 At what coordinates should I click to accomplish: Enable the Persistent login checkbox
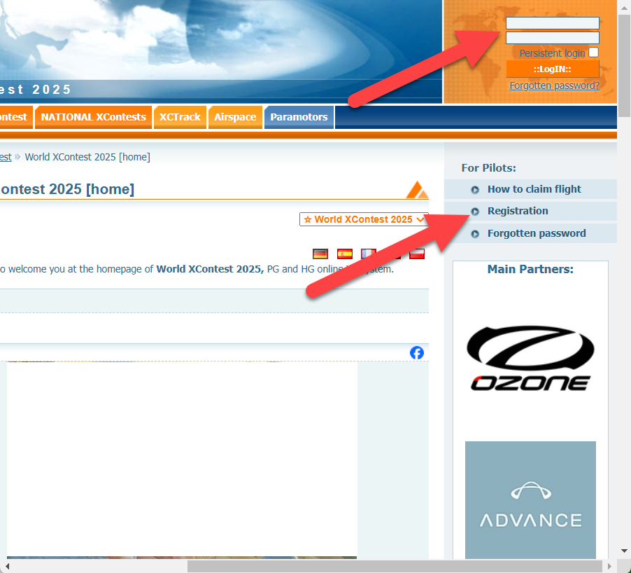click(594, 53)
